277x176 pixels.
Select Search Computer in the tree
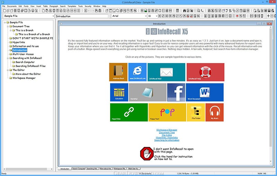(x=25, y=62)
